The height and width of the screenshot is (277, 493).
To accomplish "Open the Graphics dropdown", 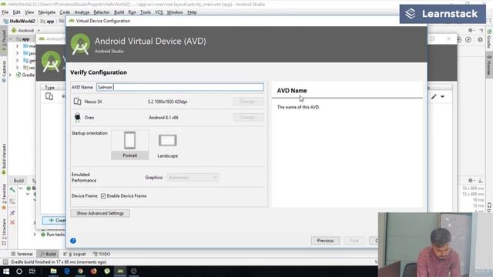I will [x=193, y=178].
